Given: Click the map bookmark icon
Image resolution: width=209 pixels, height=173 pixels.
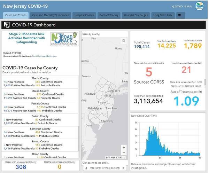Looking at the screenshot, I should coord(123,41).
